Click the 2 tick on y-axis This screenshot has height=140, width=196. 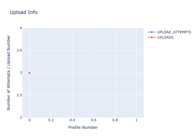pos(21,118)
